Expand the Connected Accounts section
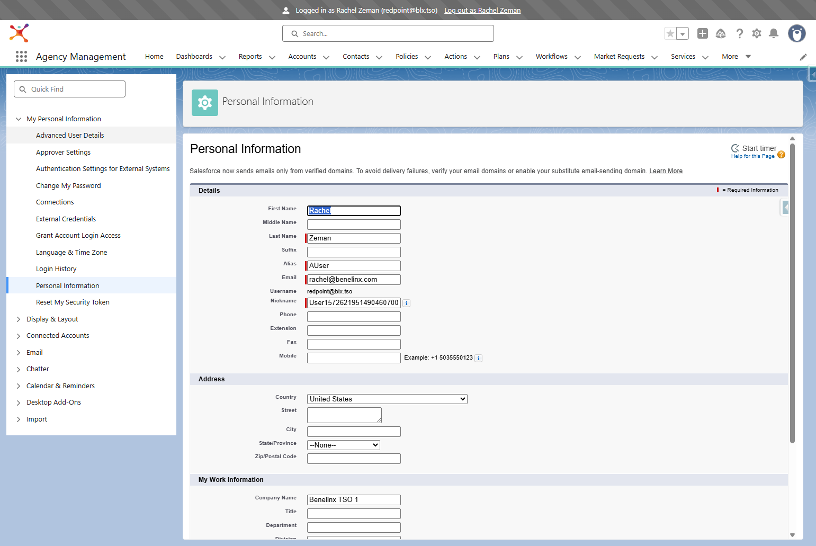Image resolution: width=816 pixels, height=546 pixels. (19, 336)
